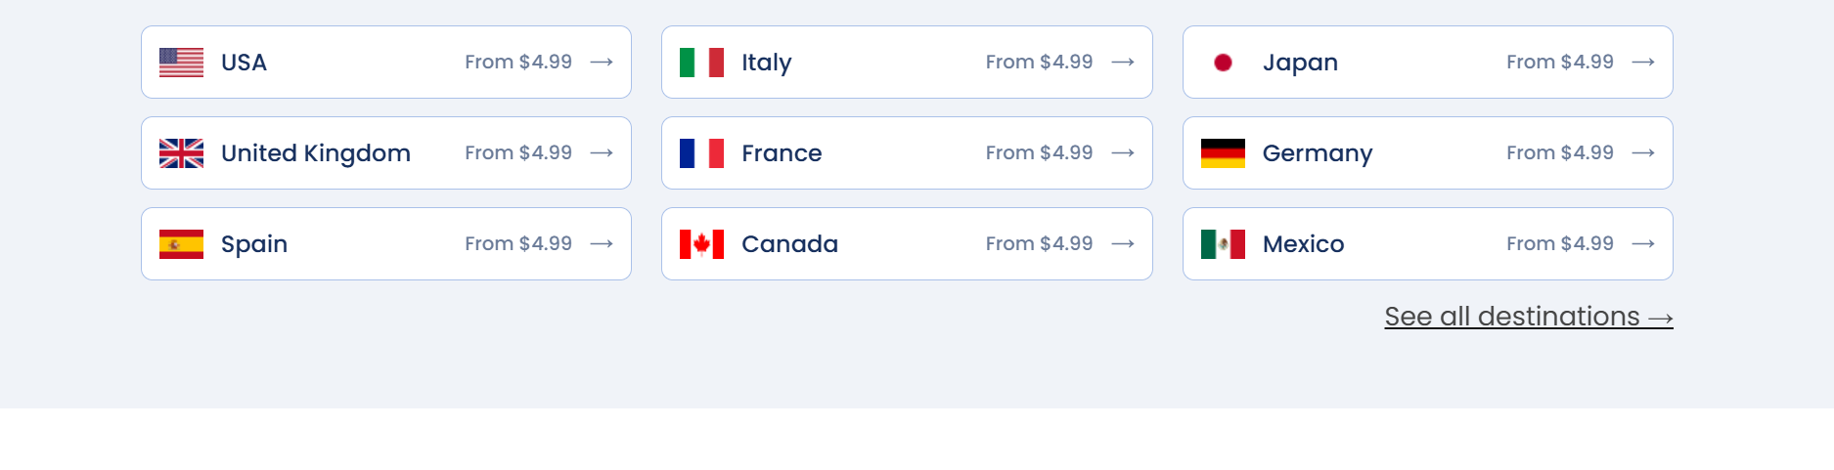This screenshot has width=1834, height=470.
Task: Choose the Mexico From $4.99 price
Action: point(1560,243)
